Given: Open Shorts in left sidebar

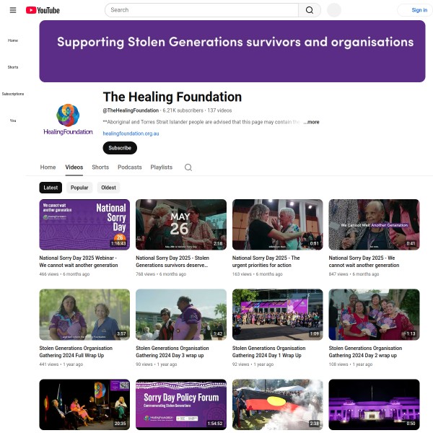Looking at the screenshot, I should click(13, 67).
